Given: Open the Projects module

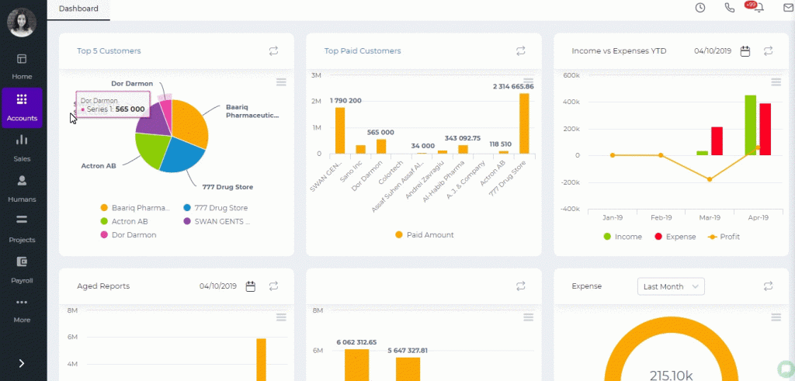Looking at the screenshot, I should pos(22,229).
